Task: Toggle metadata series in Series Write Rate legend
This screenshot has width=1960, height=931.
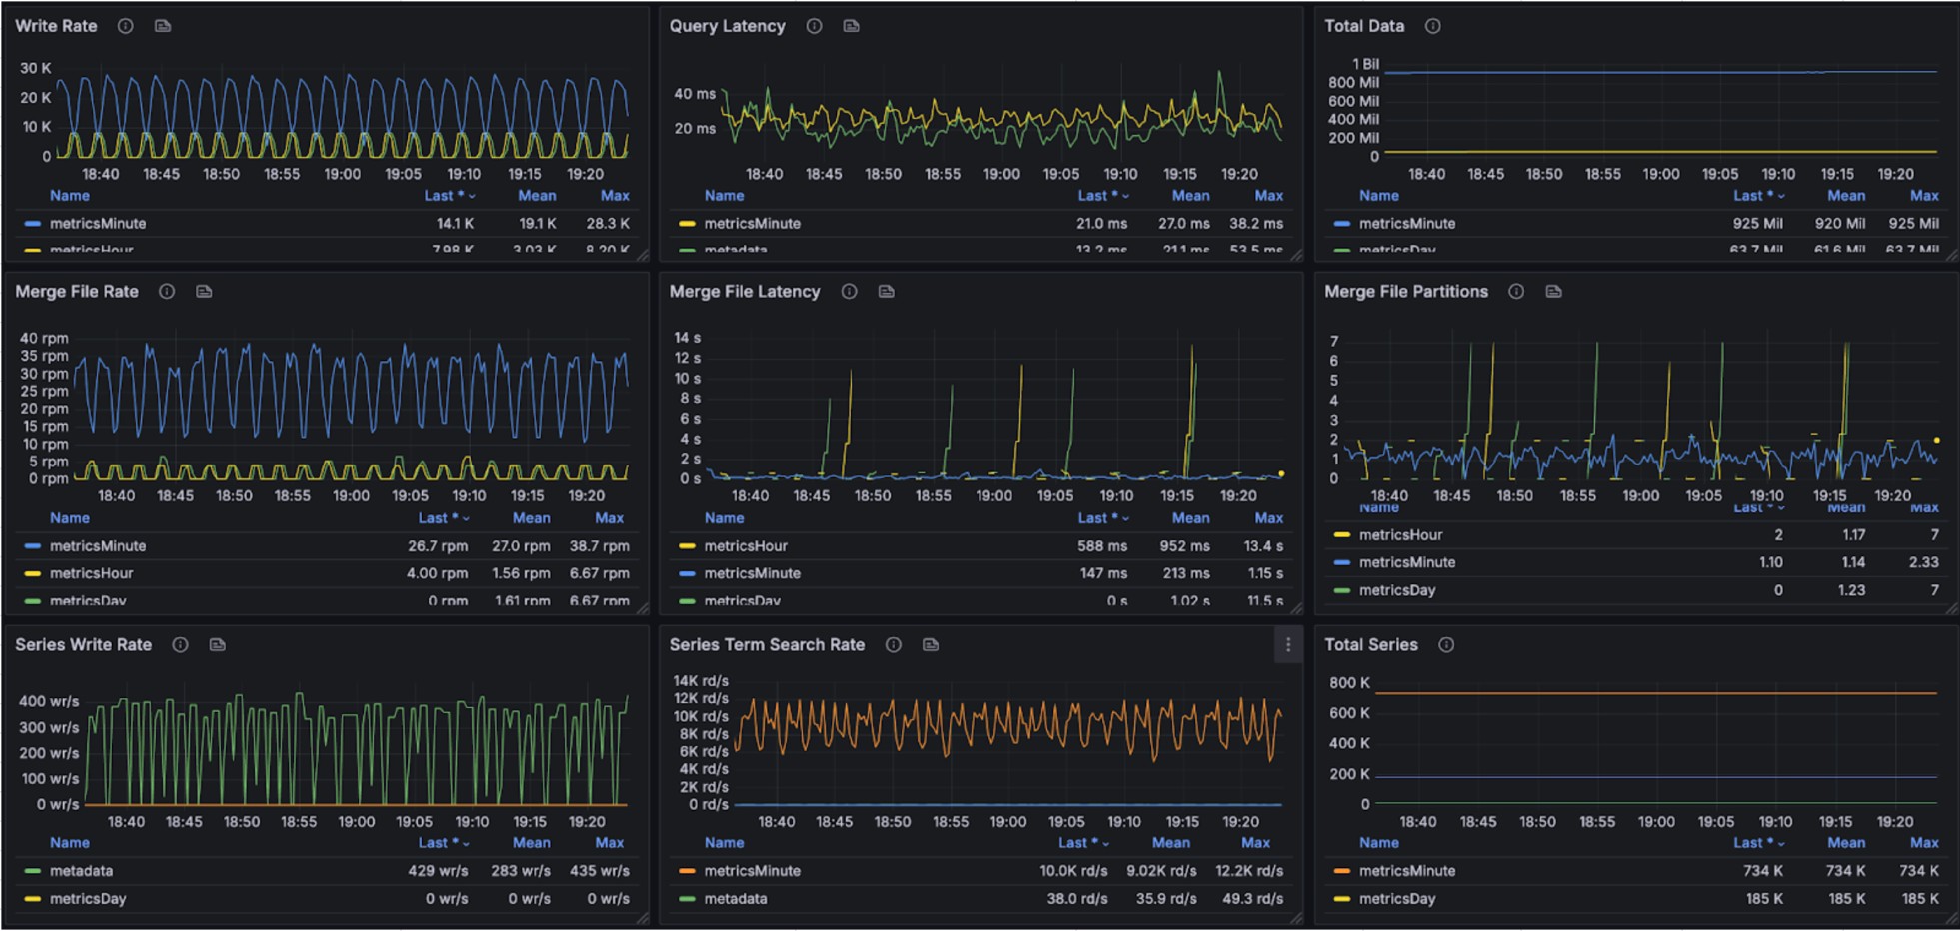Action: coord(81,871)
